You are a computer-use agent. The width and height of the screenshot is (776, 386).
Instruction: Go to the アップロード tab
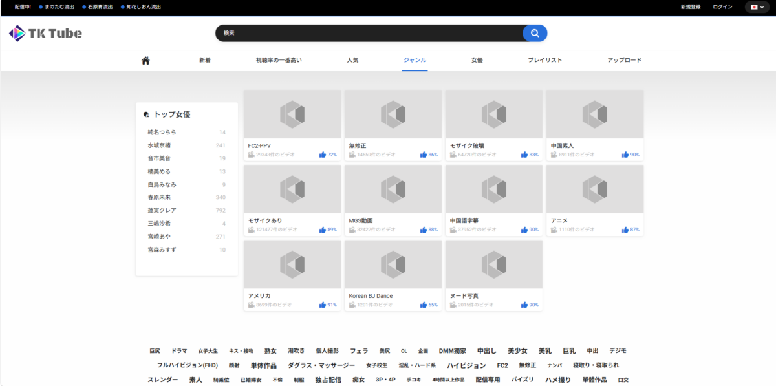point(624,60)
